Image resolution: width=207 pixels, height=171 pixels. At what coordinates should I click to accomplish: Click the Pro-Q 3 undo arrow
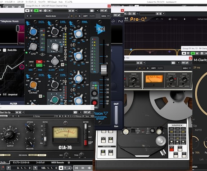point(157,19)
